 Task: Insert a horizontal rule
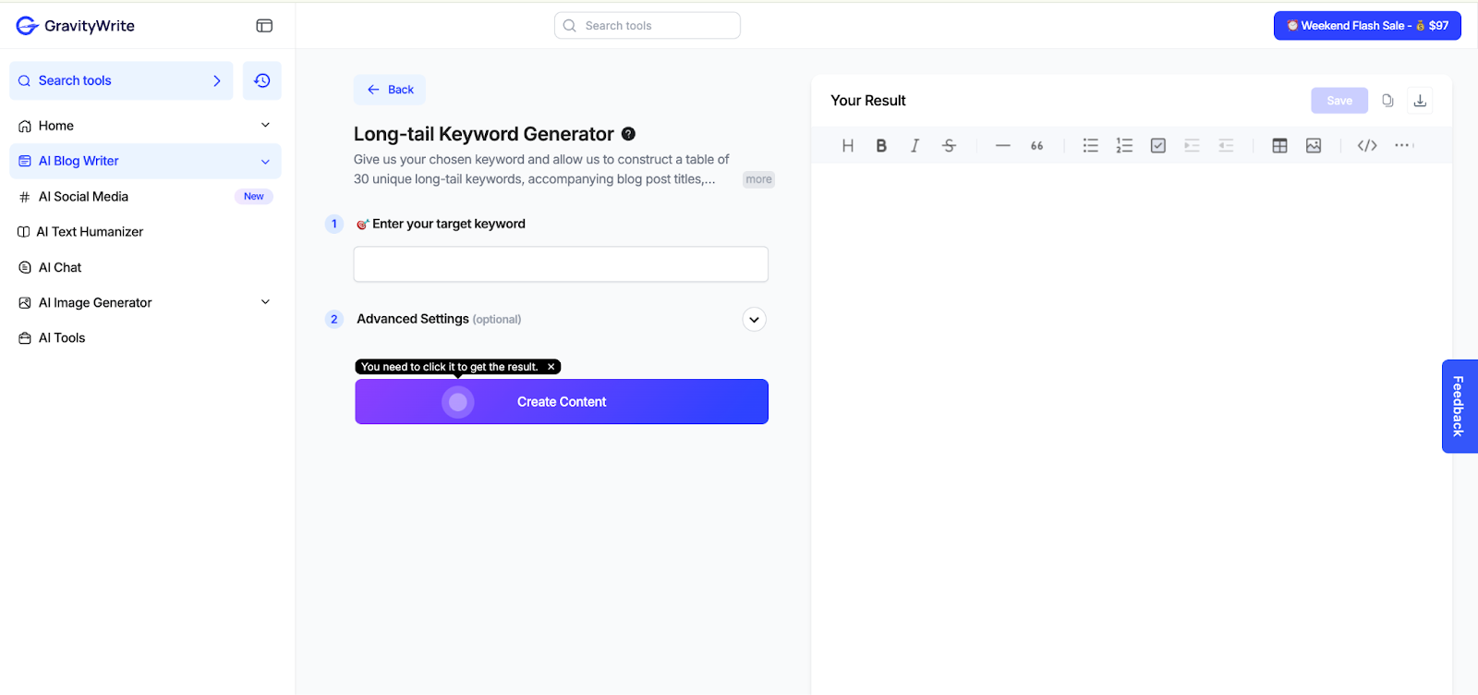[x=1002, y=145]
